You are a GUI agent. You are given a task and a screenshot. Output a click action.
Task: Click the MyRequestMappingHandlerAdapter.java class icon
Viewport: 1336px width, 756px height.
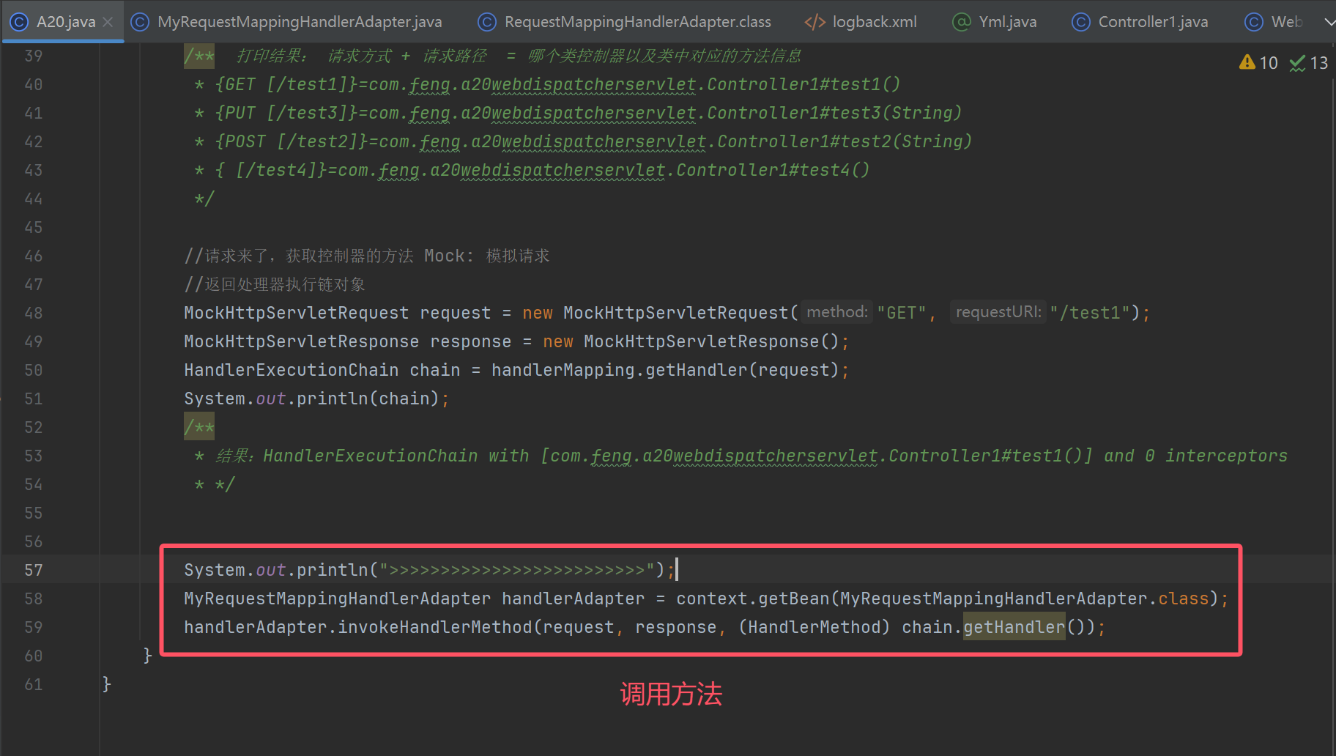point(140,22)
